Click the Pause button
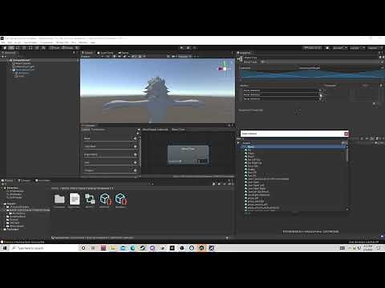Viewport: 385px width, 288px height. 188,48
